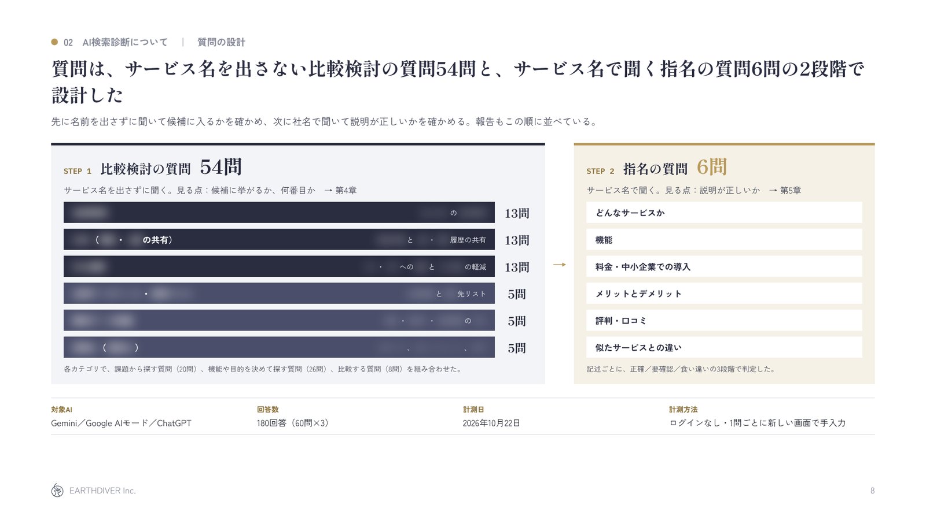
Task: Click the page number 8
Action: pyautogui.click(x=872, y=491)
